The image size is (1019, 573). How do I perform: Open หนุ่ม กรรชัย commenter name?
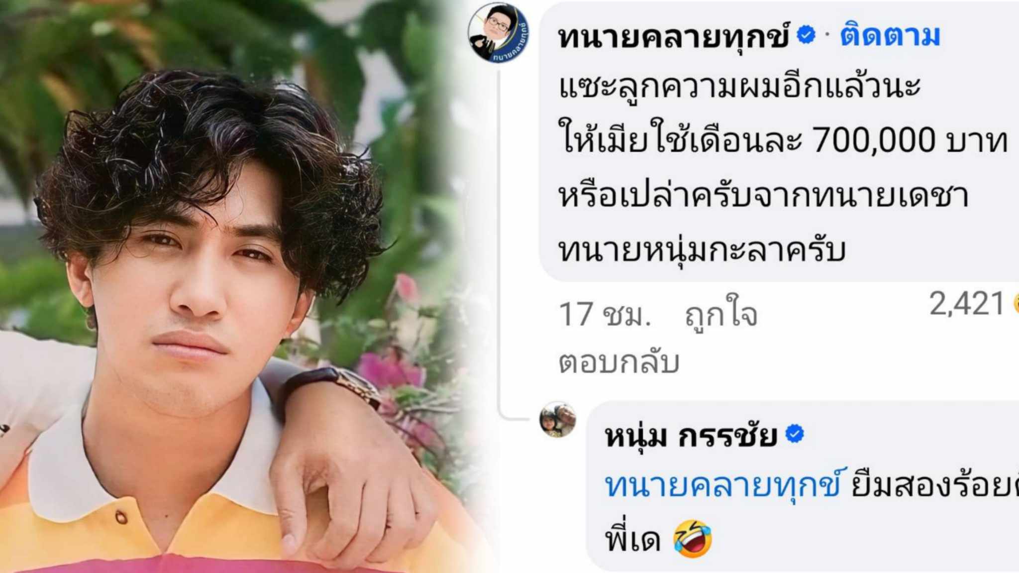(691, 436)
